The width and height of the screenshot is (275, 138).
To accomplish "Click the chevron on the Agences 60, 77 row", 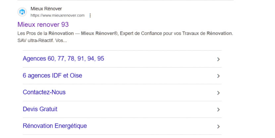I will point(218,59).
